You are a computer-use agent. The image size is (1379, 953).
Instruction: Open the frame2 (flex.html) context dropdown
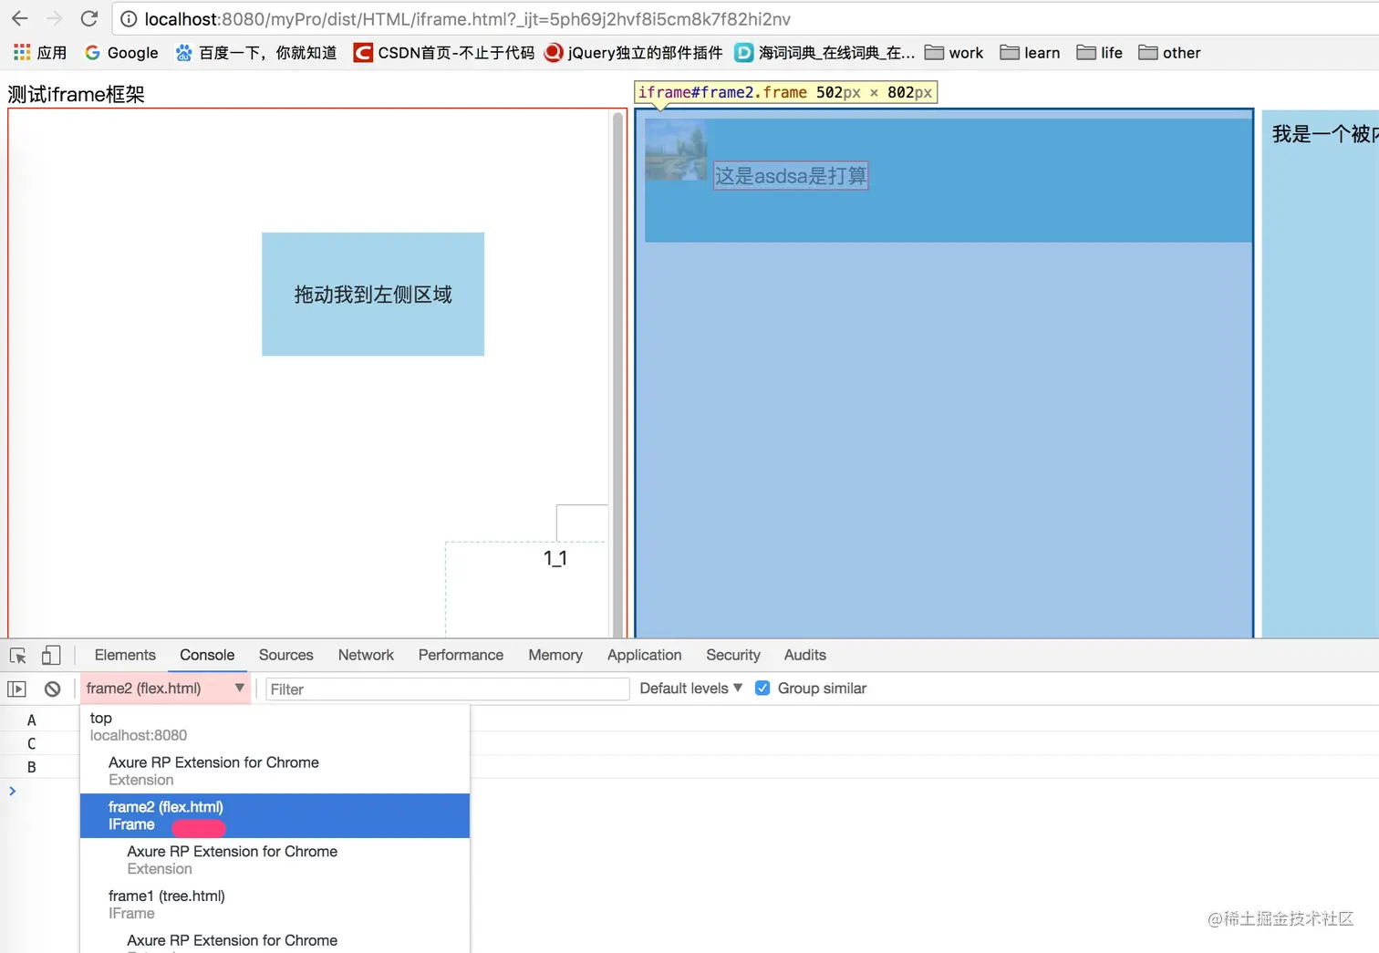click(x=165, y=689)
